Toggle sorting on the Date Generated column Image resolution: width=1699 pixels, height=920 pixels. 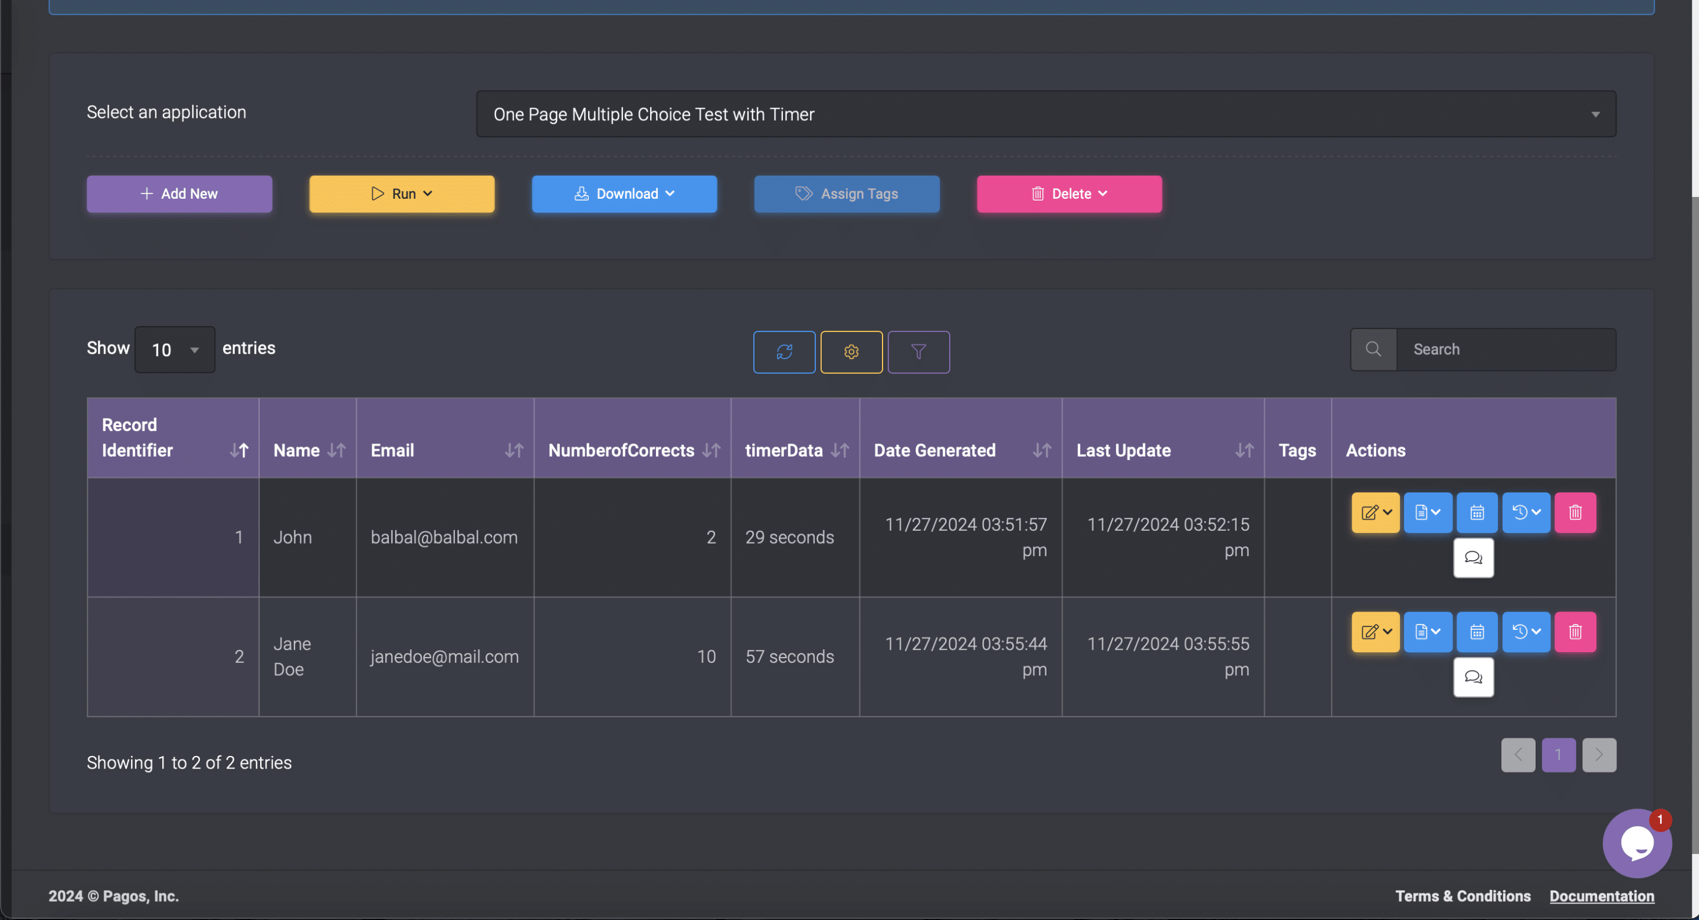[x=1042, y=450]
